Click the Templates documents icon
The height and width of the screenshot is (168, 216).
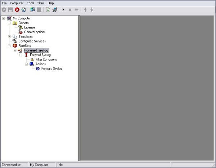(x=15, y=36)
